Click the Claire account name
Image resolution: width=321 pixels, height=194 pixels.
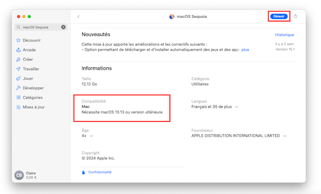coord(31,173)
